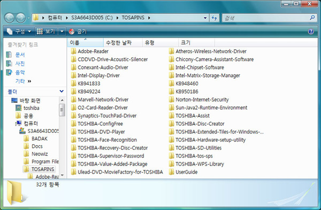Screen dimensions: 321x210
Task: Click the folder tree scroll down arrow
Action: [62, 176]
